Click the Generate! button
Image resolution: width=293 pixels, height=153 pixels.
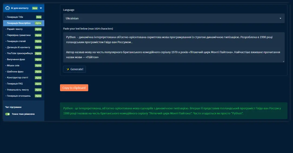coord(74,69)
